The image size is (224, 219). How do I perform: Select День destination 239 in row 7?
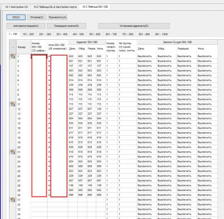(x=72, y=85)
